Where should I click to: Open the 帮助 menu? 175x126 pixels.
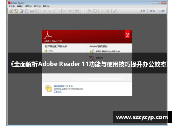46,6
